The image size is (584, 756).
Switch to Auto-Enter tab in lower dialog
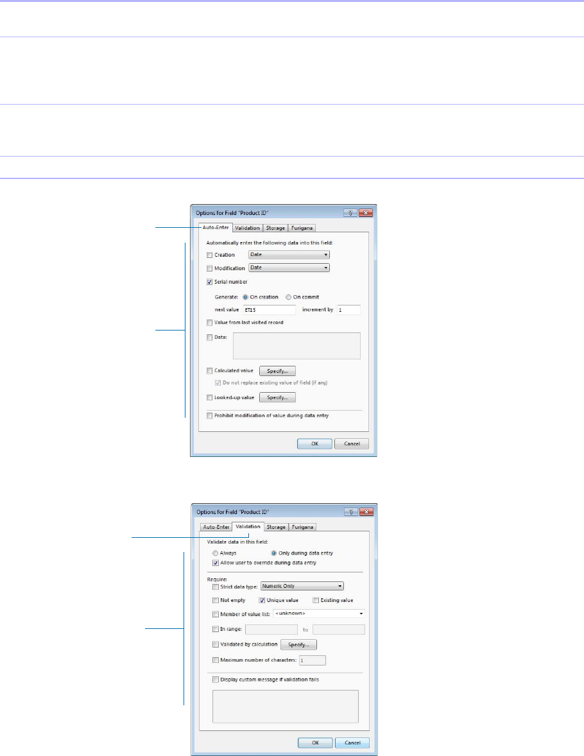(x=216, y=527)
